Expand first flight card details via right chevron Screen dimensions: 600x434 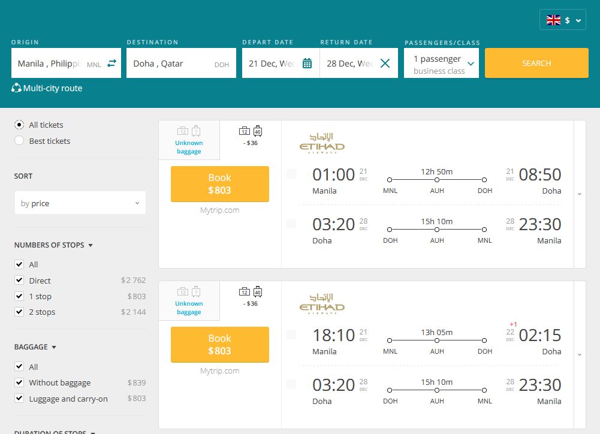[578, 194]
